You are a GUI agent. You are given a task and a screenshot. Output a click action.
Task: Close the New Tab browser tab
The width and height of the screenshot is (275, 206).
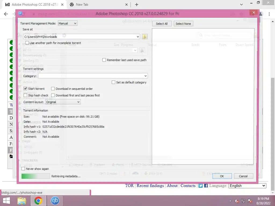pyautogui.click(x=126, y=5)
